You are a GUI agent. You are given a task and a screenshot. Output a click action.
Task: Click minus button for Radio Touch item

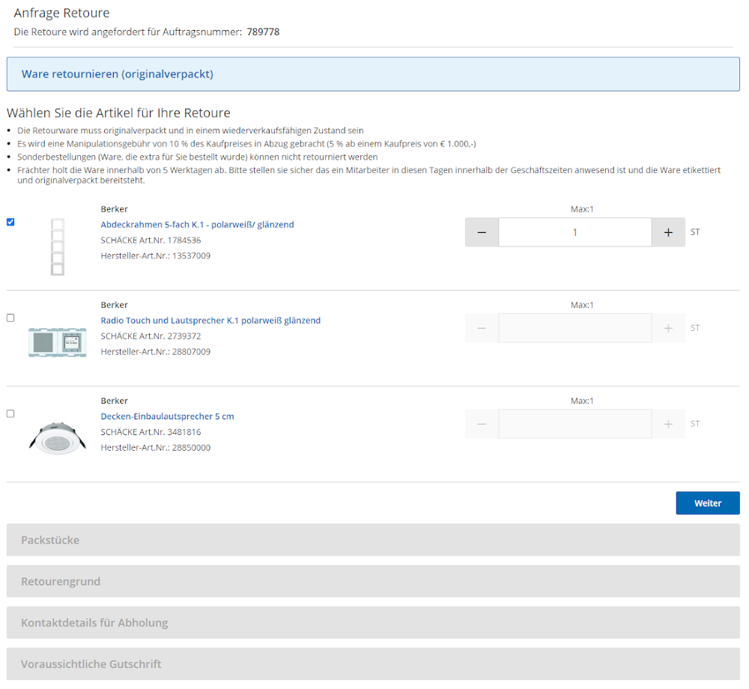tap(482, 328)
